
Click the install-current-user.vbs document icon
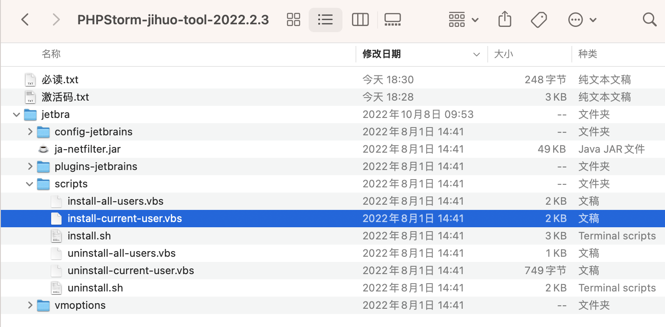click(56, 219)
